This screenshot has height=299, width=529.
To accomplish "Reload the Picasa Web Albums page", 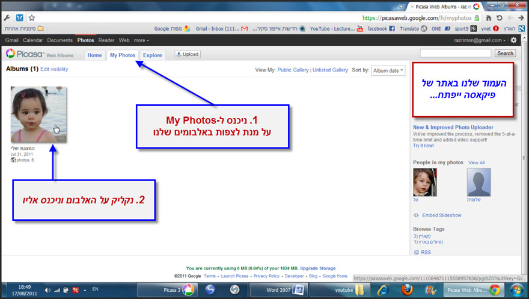I will pyautogui.click(x=500, y=18).
